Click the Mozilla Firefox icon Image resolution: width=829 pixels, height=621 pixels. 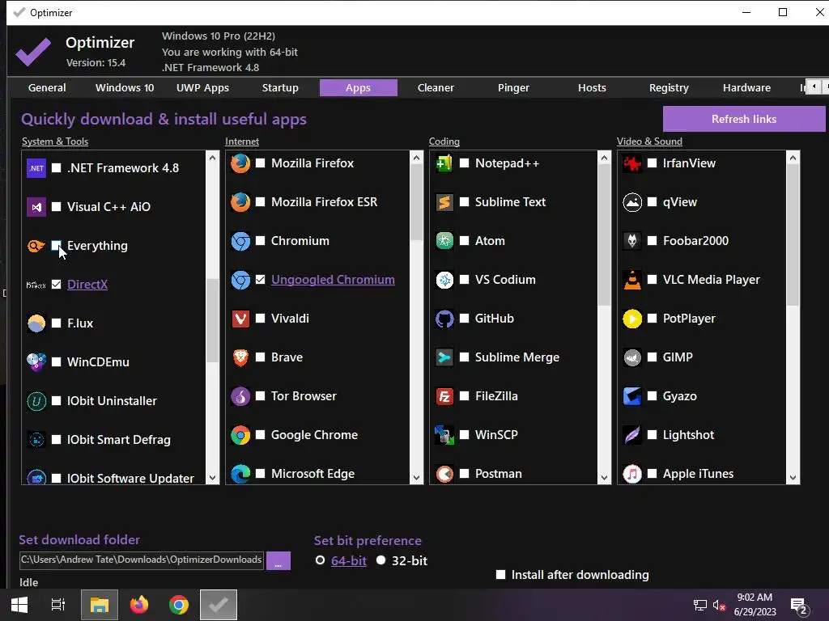[x=240, y=163]
